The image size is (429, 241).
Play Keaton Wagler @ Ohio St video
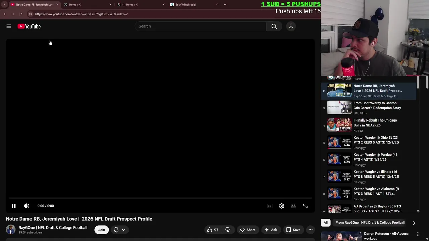click(x=369, y=142)
